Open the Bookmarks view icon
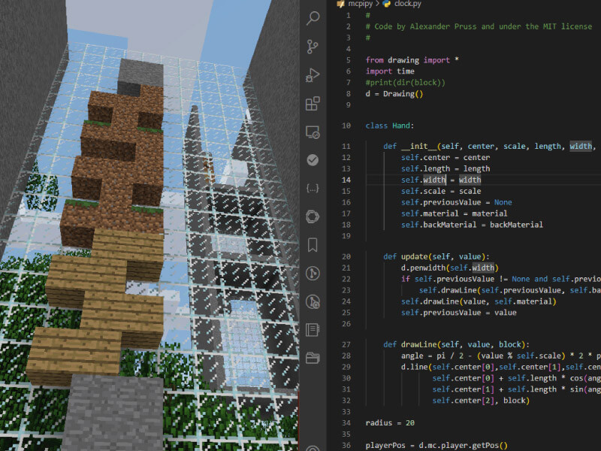 [313, 245]
